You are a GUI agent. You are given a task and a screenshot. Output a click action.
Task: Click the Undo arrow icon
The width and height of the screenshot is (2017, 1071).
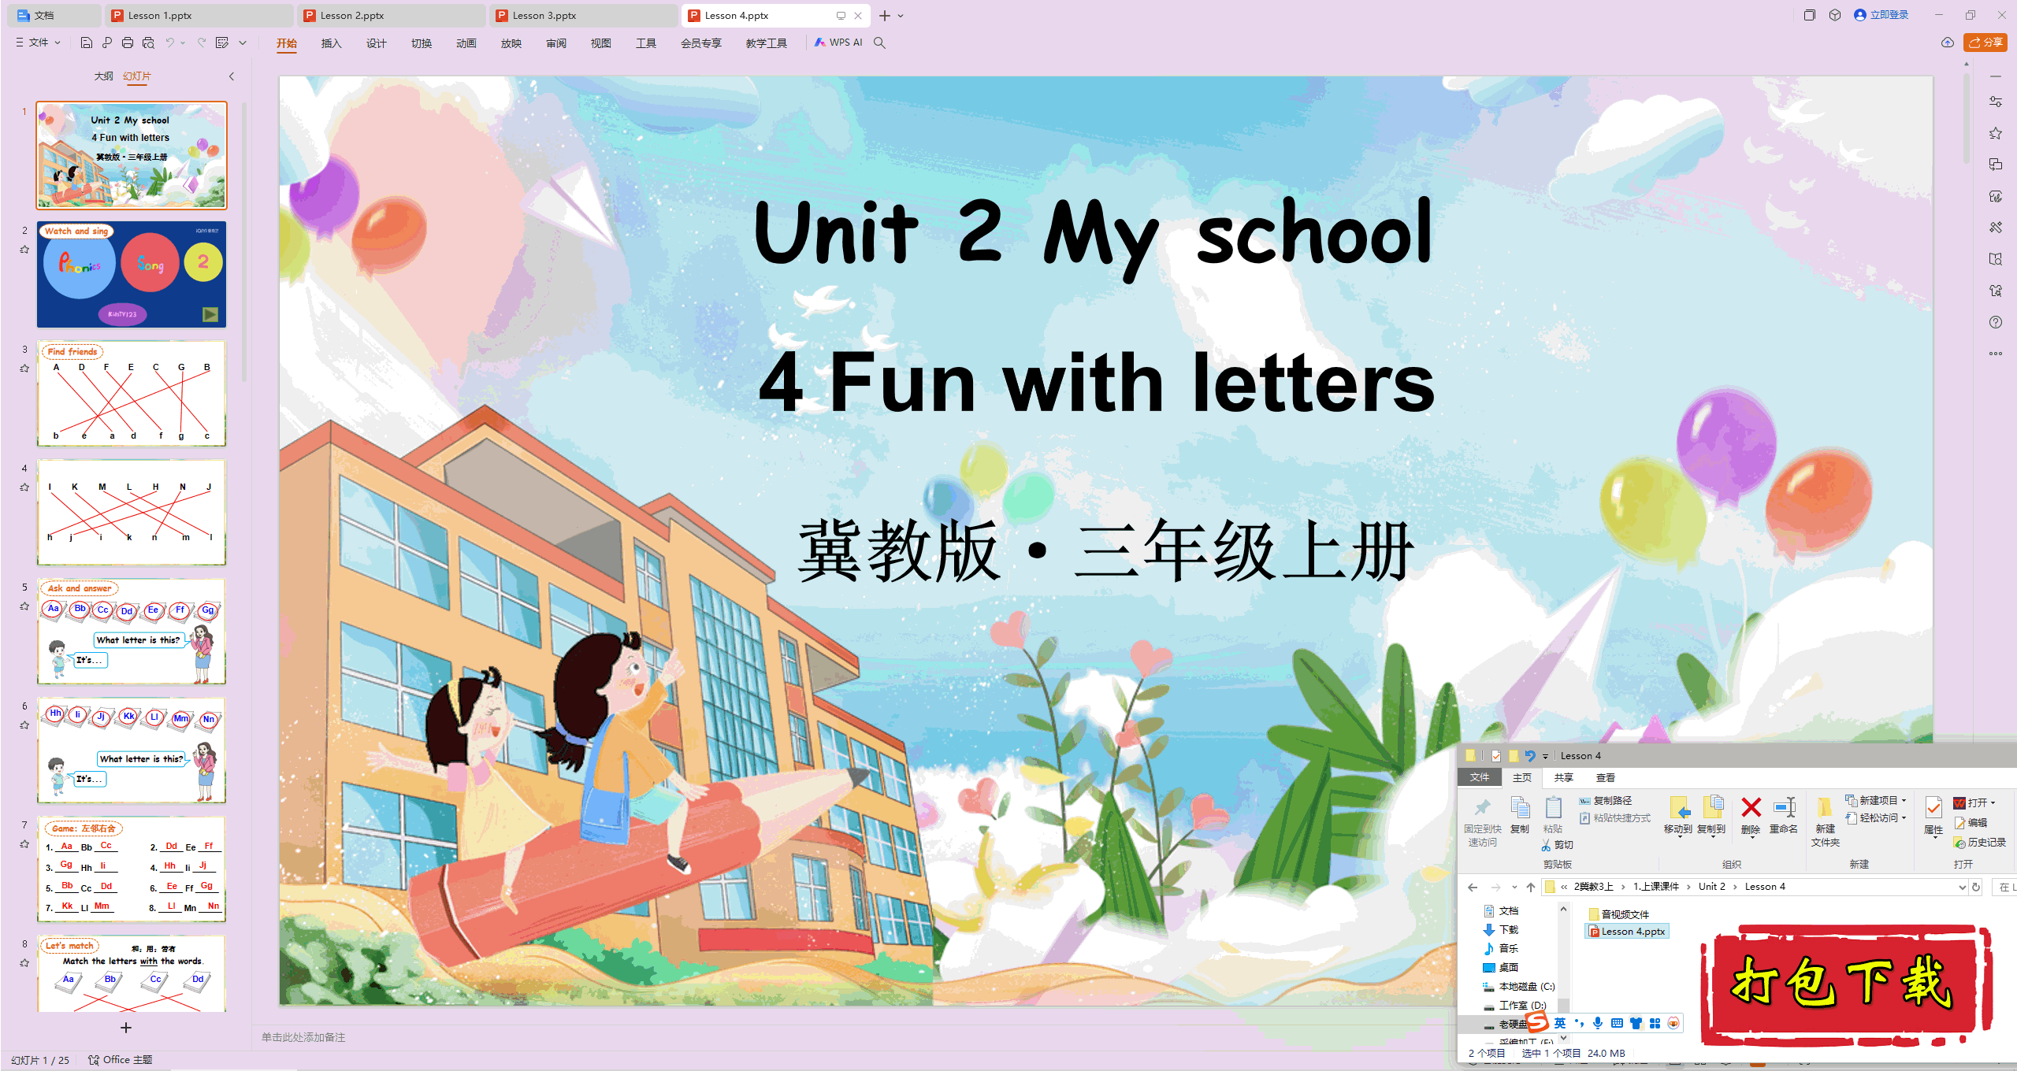[169, 43]
